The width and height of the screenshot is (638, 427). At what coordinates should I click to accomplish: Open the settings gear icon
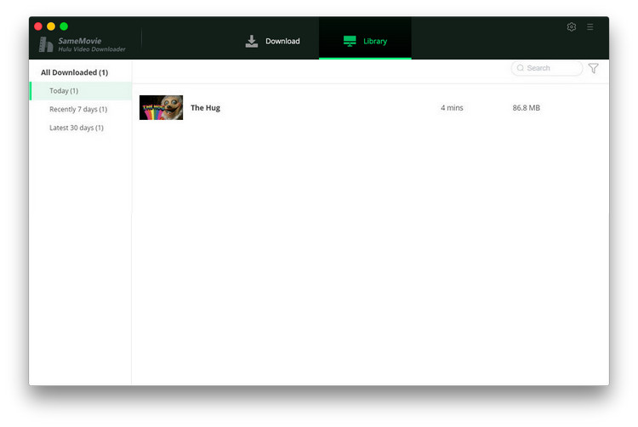(x=572, y=27)
